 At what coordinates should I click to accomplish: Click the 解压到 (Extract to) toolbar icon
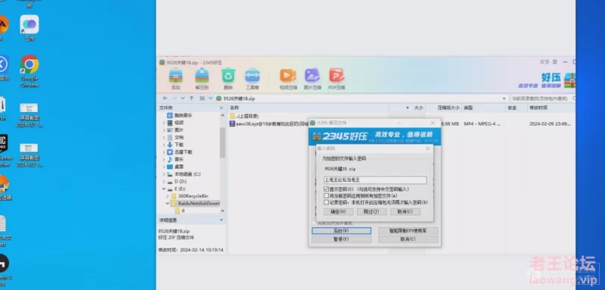click(202, 79)
